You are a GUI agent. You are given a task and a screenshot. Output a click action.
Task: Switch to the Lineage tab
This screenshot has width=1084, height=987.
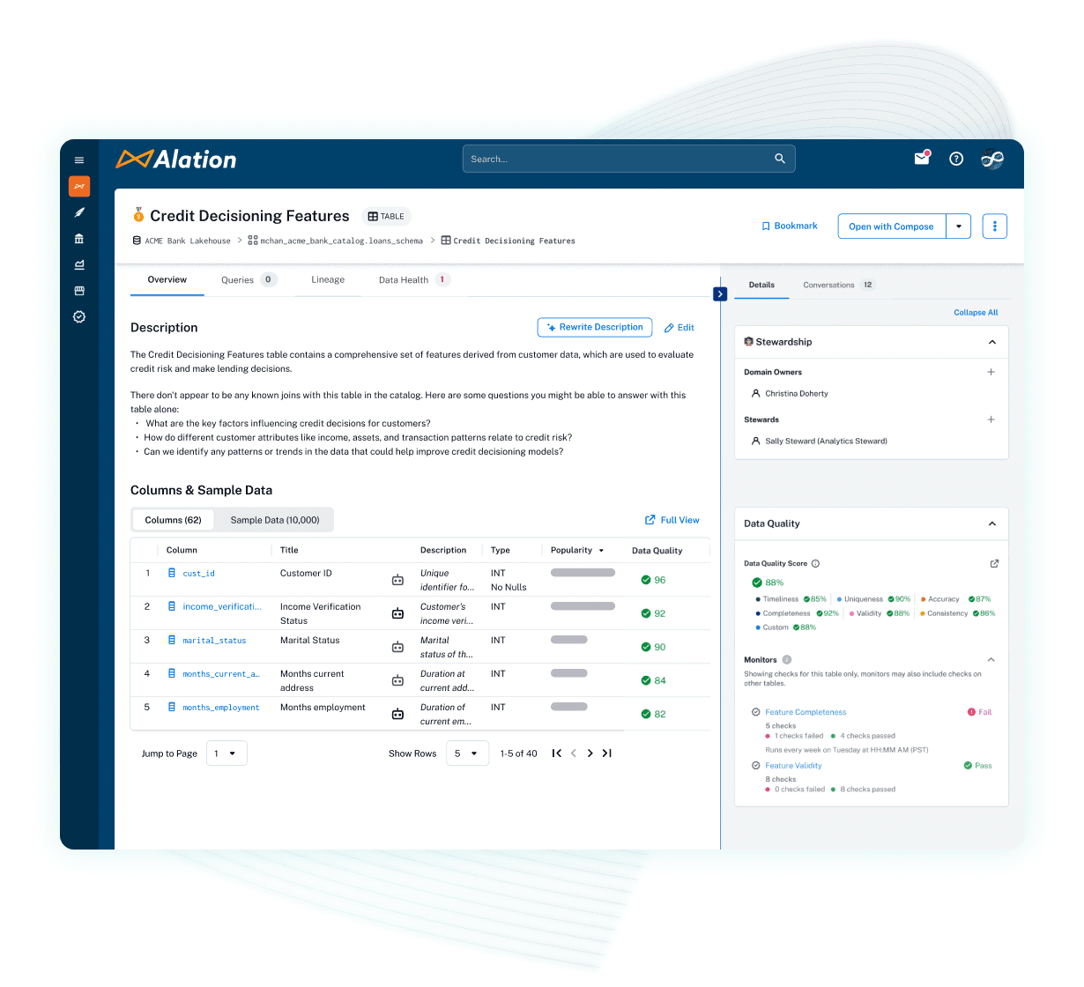click(x=328, y=279)
